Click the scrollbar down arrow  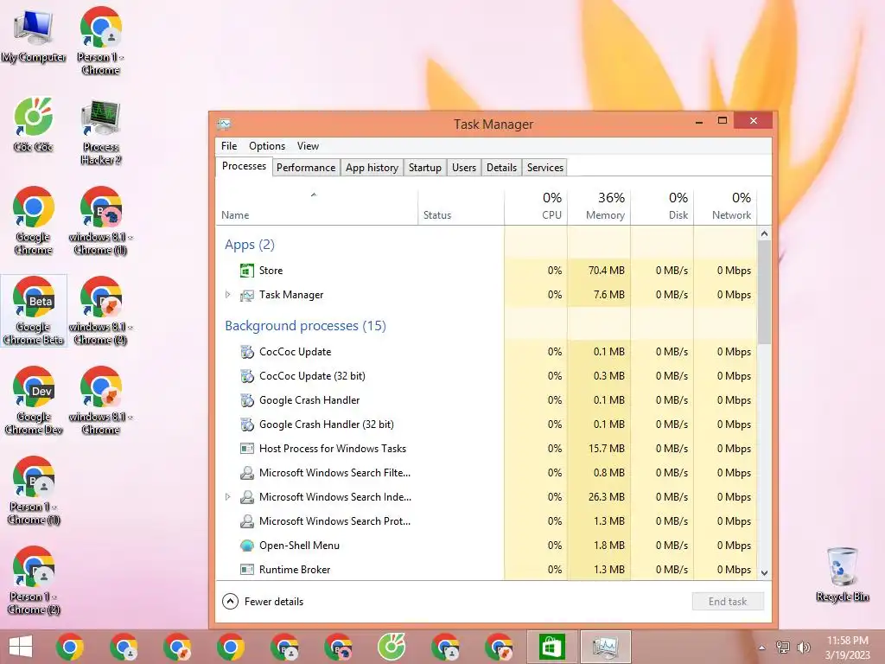[x=764, y=572]
